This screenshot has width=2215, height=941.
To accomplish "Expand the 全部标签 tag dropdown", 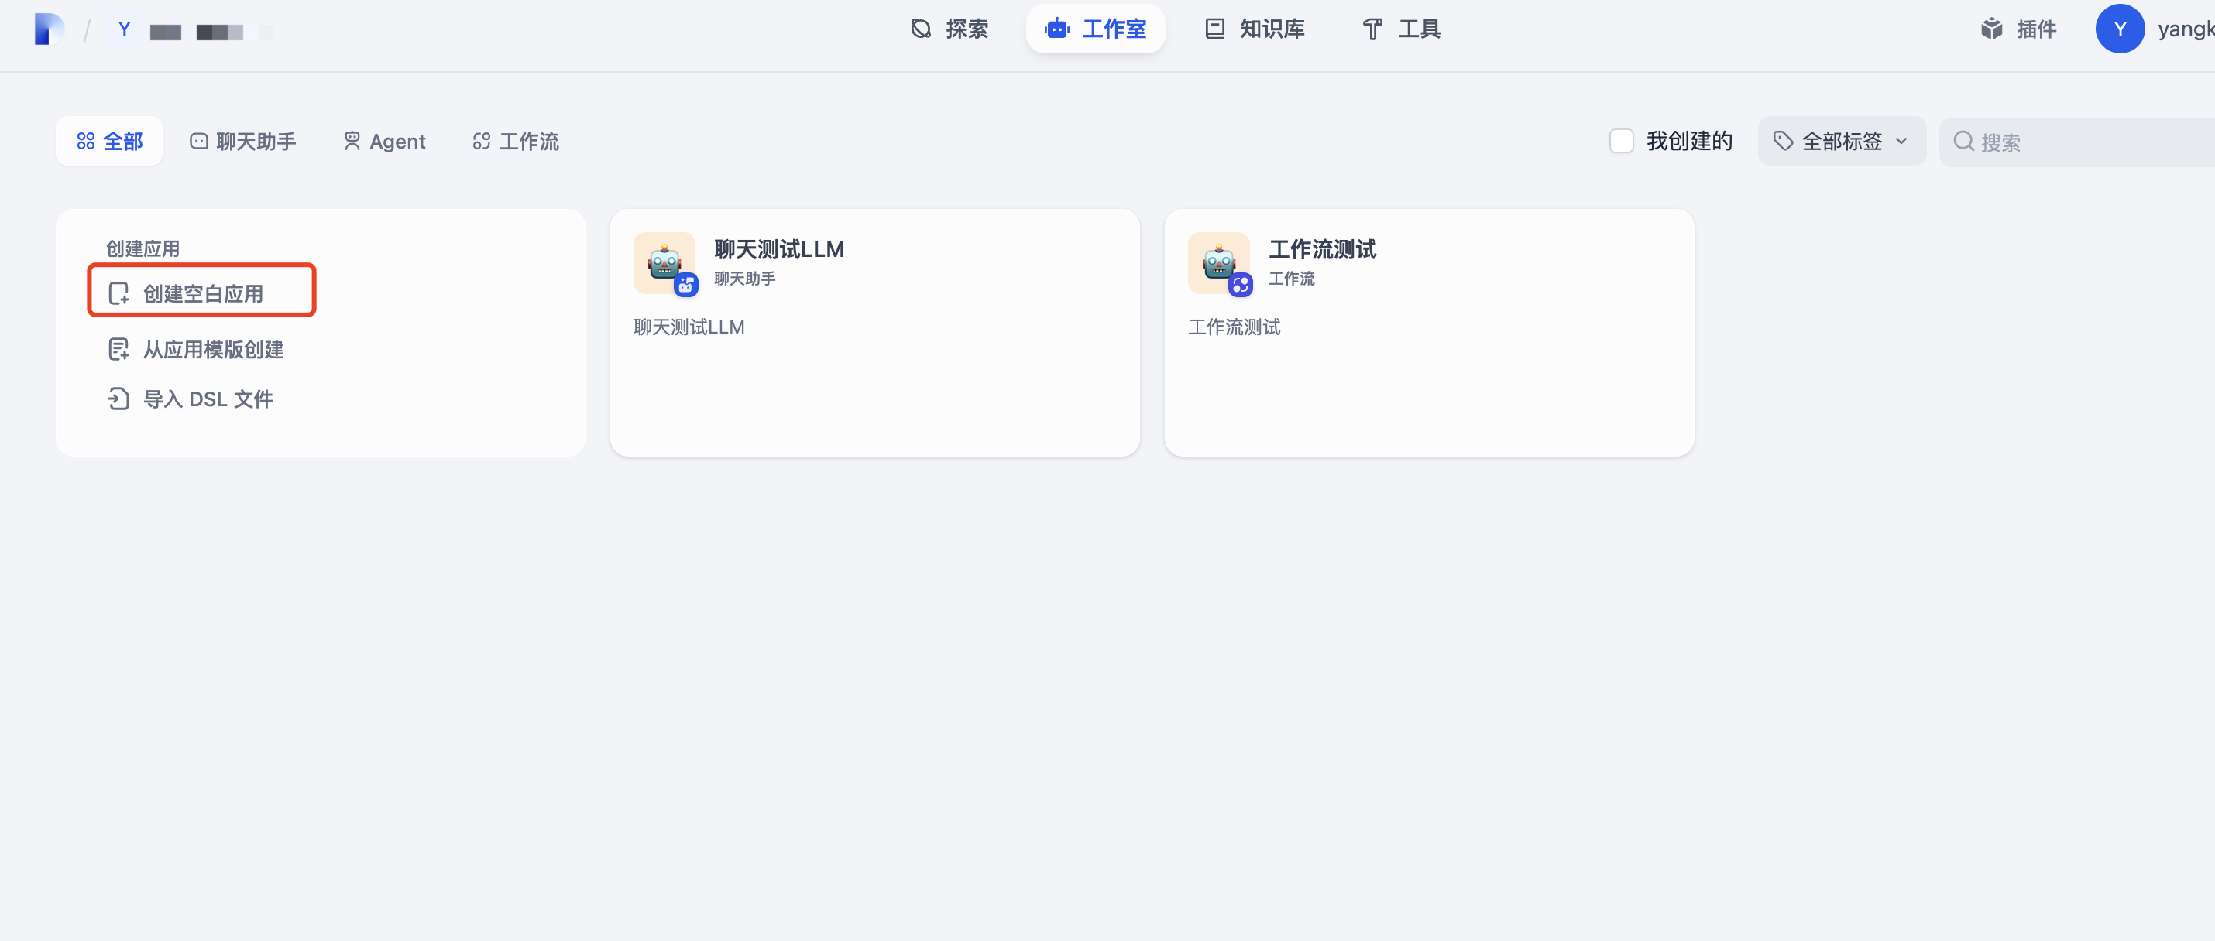I will (1841, 141).
